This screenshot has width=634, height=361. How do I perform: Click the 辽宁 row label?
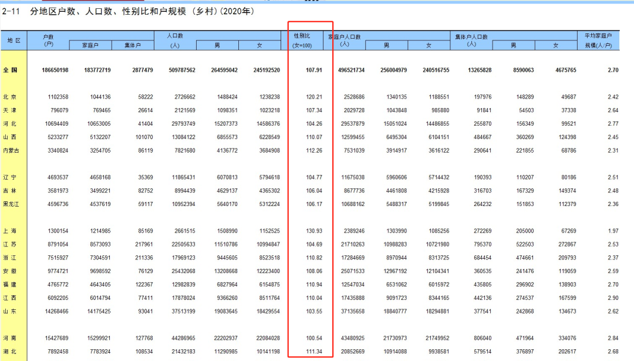point(10,177)
